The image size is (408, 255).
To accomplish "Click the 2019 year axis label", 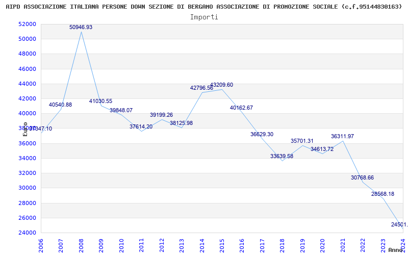I will (302, 245).
